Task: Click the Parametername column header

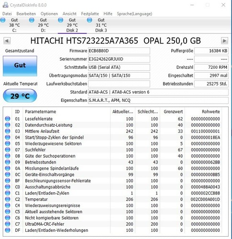Action: click(66, 111)
